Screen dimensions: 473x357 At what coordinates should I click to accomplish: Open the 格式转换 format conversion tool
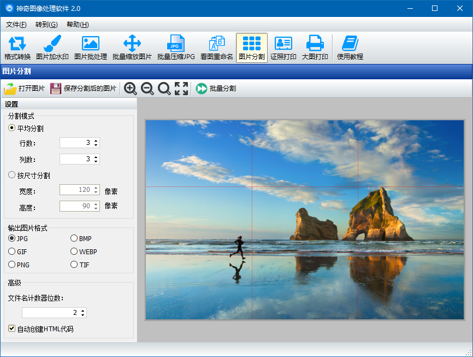[17, 48]
